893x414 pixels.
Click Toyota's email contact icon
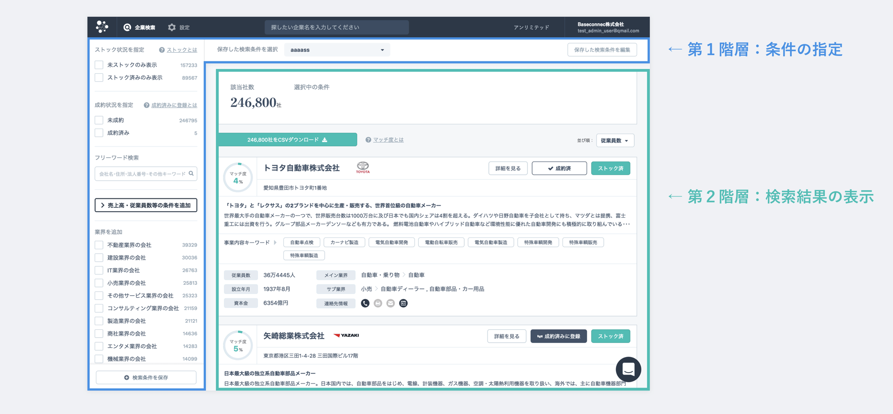(391, 303)
